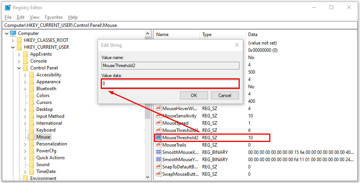Collapse the Control Panel tree node

coord(19,68)
